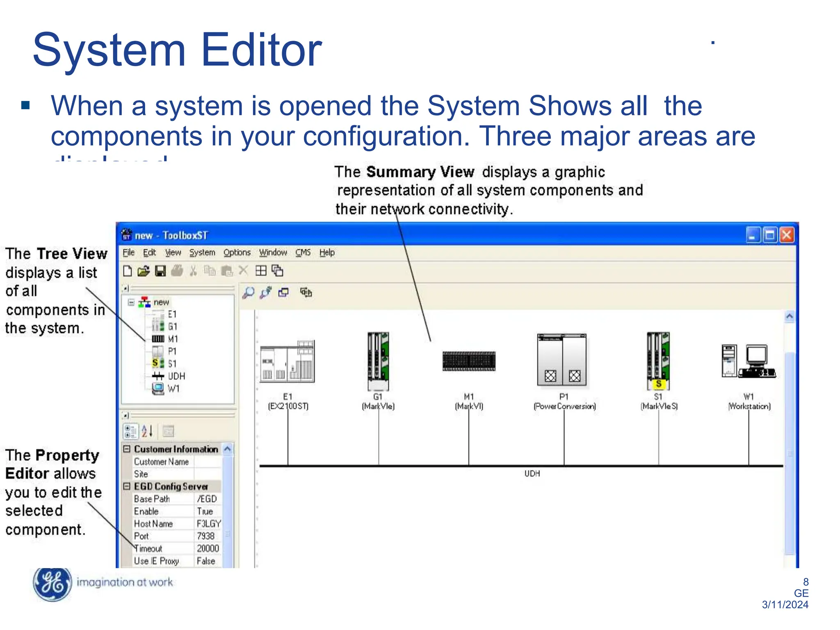Open the Window menu
The height and width of the screenshot is (630, 840).
273,252
